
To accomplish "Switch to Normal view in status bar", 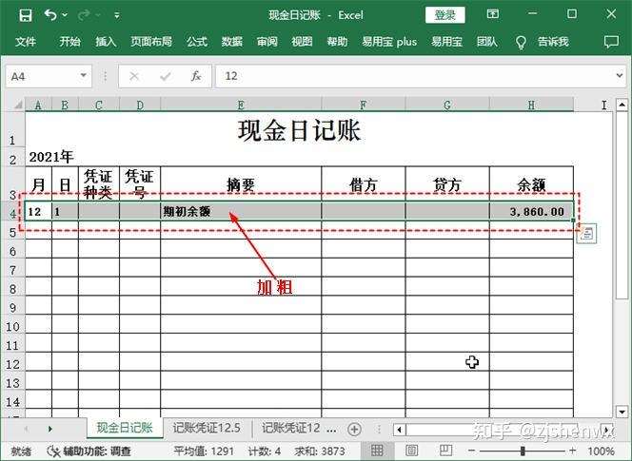I will coord(377,451).
